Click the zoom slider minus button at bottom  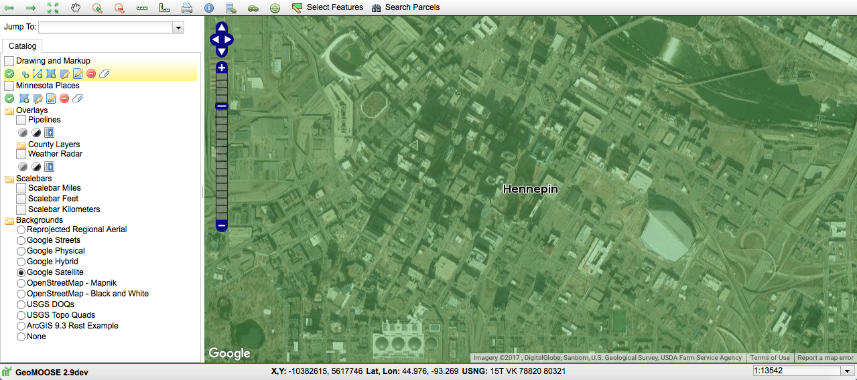point(222,225)
